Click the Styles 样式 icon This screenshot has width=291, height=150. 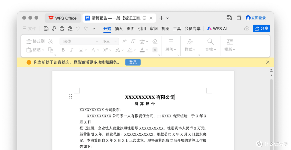coord(190,42)
